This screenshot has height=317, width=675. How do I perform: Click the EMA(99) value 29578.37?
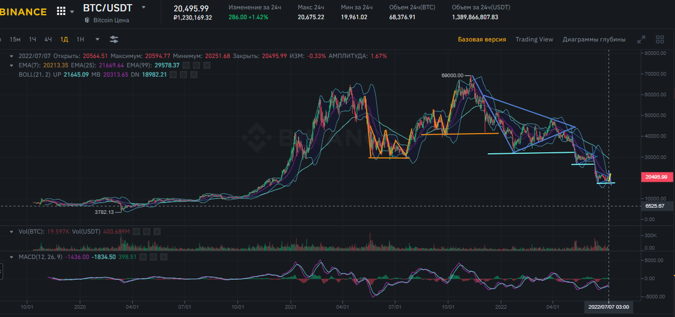(x=168, y=65)
